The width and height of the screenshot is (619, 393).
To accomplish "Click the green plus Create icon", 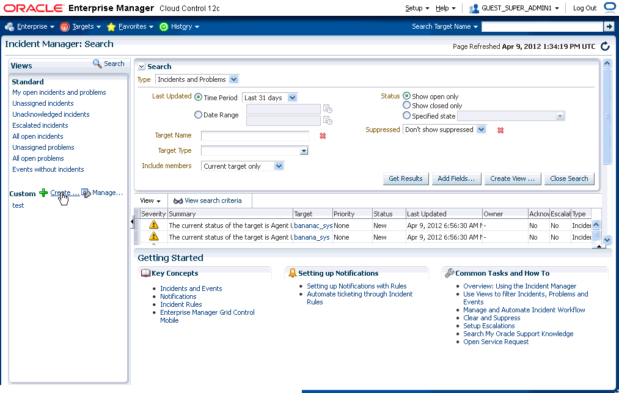I will [x=43, y=193].
